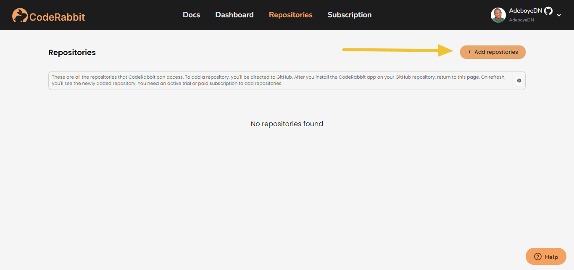Click the plus icon in Add repositories
Screen dimensions: 574x270
469,52
